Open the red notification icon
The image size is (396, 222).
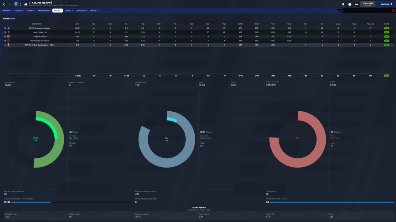tap(394, 11)
